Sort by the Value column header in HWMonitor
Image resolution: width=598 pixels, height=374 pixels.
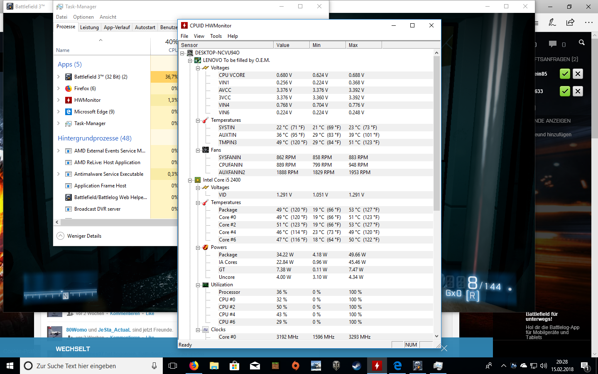click(292, 45)
